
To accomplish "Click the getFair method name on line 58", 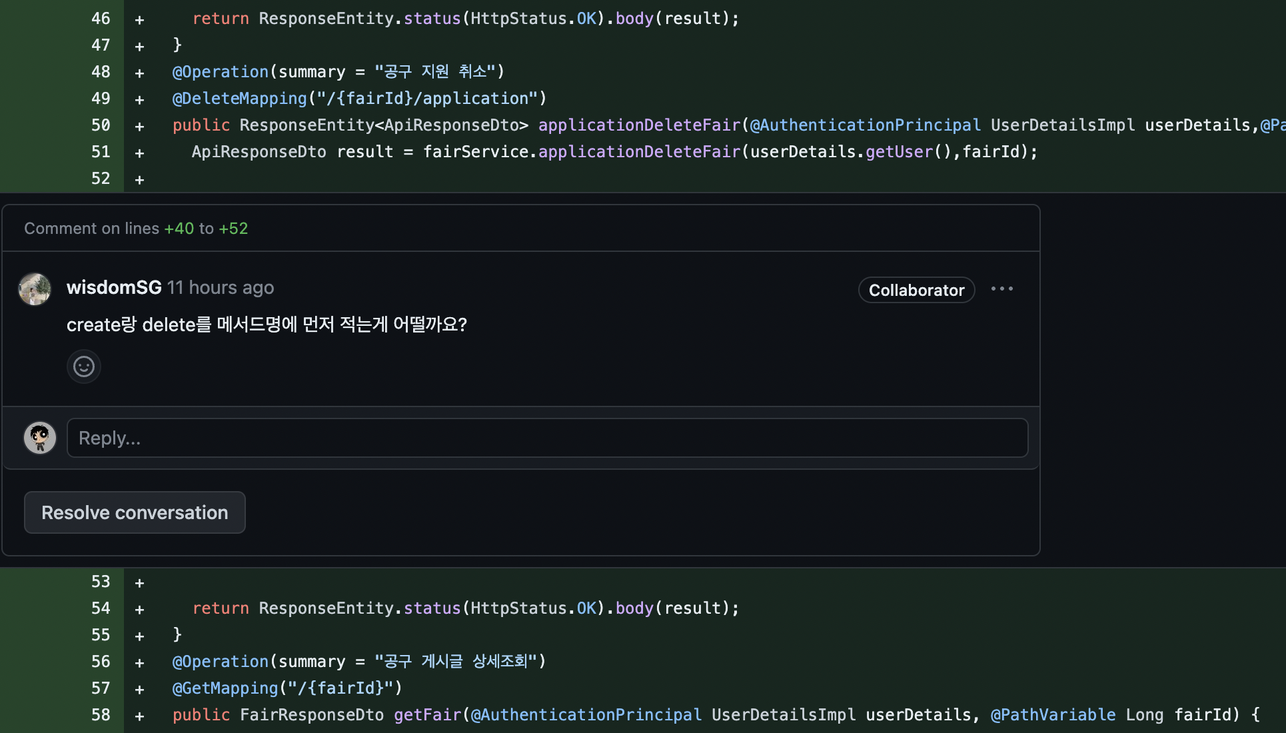I will [x=427, y=715].
